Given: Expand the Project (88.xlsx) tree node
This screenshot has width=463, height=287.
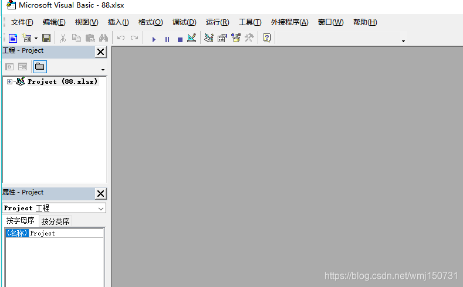Looking at the screenshot, I should click(x=9, y=81).
